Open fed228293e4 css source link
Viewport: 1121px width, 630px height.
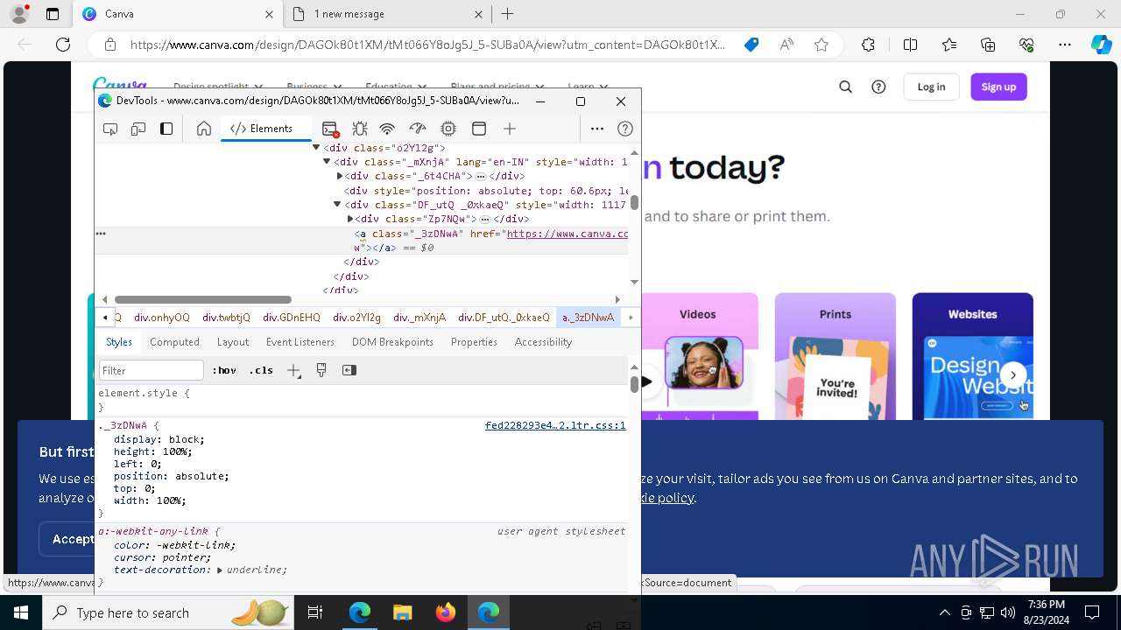click(x=555, y=425)
